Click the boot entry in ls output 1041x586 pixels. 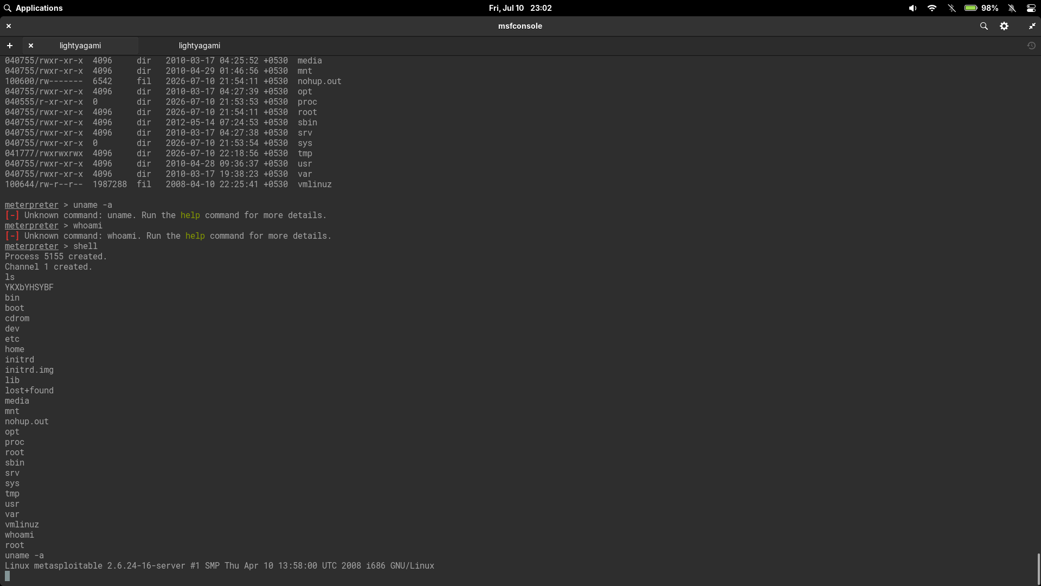[15, 308]
